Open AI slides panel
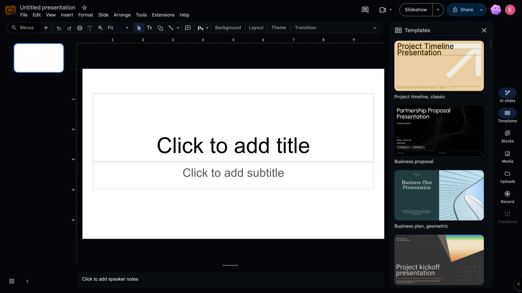Viewport: 522px width, 293px height. (507, 95)
